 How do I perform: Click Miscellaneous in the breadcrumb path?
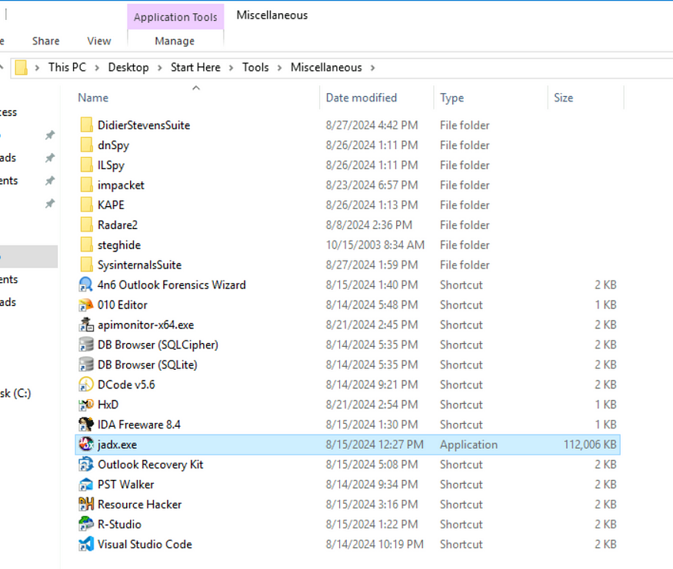coord(326,68)
